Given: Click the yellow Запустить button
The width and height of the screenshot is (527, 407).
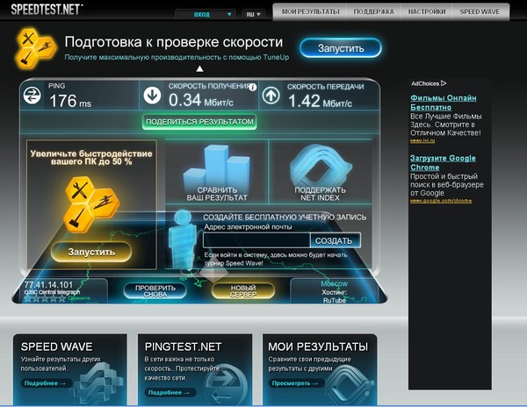Looking at the screenshot, I should [91, 252].
